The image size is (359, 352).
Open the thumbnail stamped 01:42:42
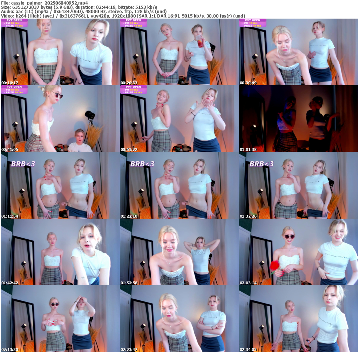click(60, 252)
